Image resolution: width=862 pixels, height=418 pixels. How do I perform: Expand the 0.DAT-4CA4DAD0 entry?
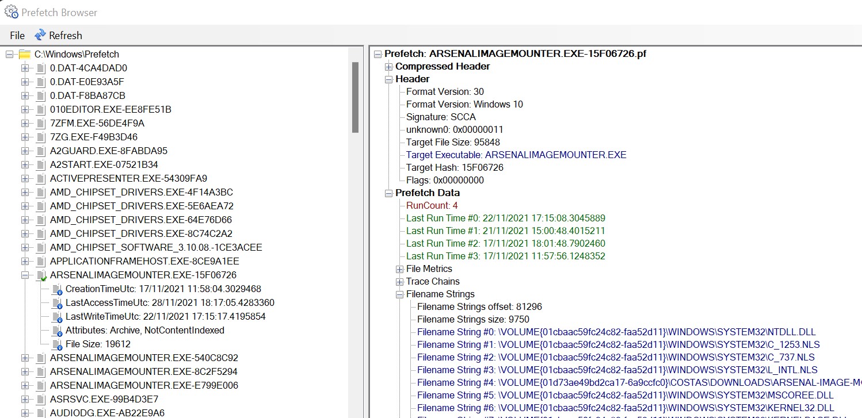[25, 68]
